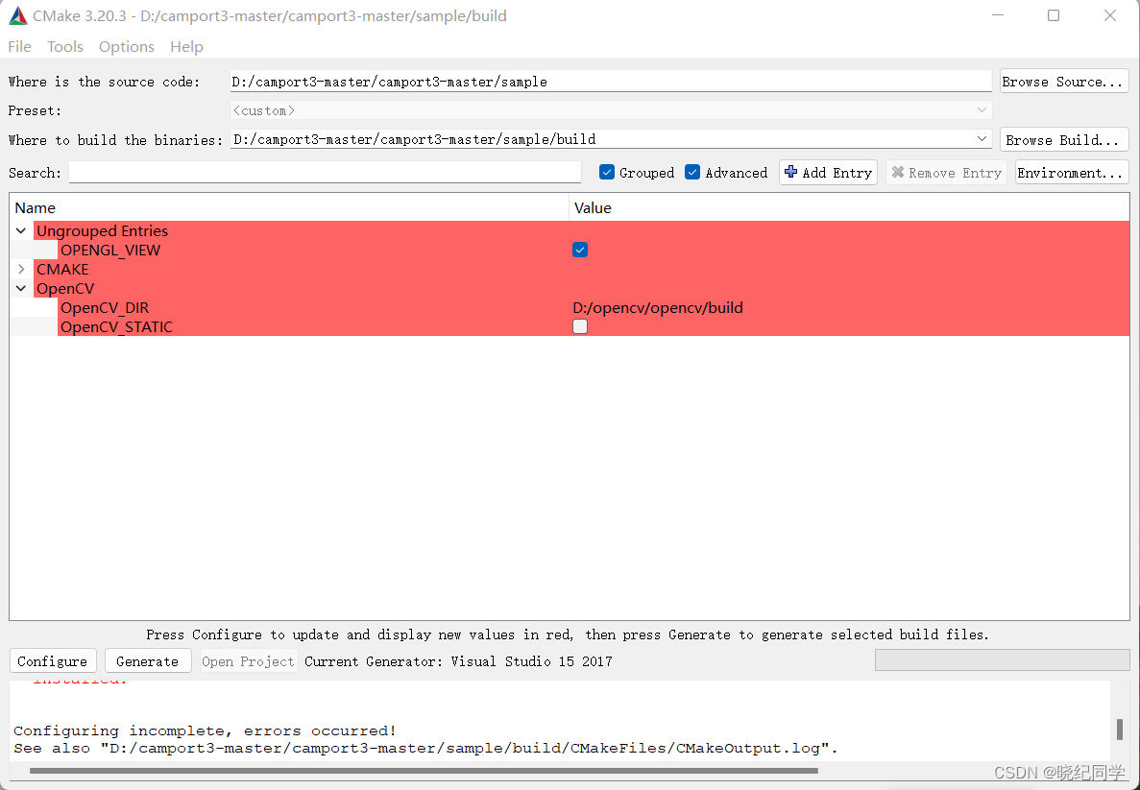Click the OpenCV group label
This screenshot has width=1140, height=790.
65,289
